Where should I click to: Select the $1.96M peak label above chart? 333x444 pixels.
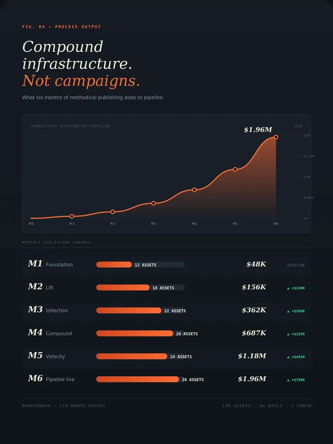click(x=258, y=130)
